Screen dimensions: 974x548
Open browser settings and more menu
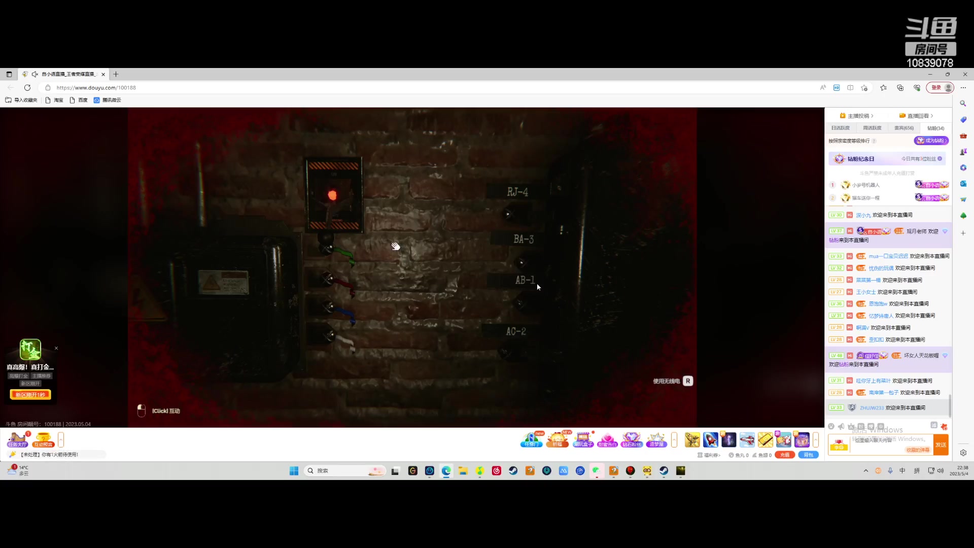point(963,88)
